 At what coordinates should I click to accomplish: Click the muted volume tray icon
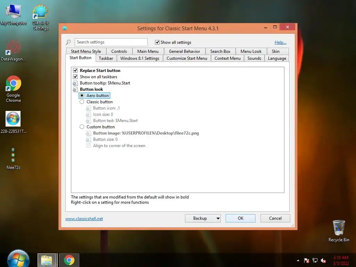point(323,260)
